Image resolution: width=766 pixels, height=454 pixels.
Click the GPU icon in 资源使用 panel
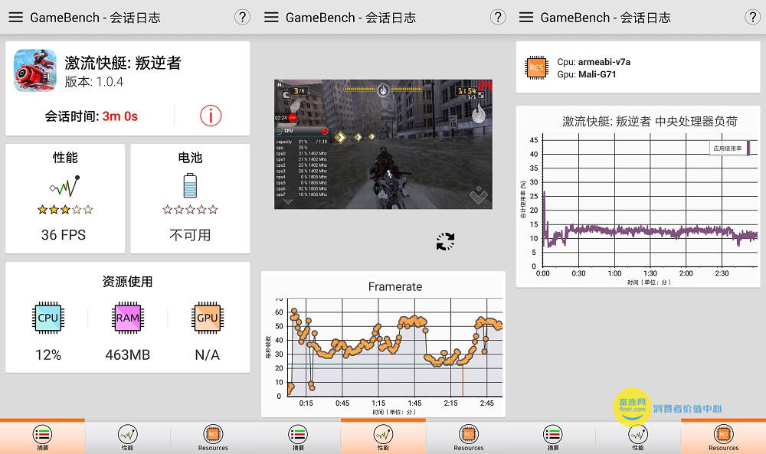point(206,317)
